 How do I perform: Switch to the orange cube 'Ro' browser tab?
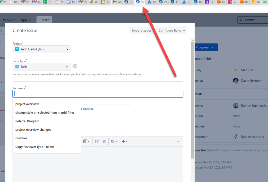pos(244,2)
